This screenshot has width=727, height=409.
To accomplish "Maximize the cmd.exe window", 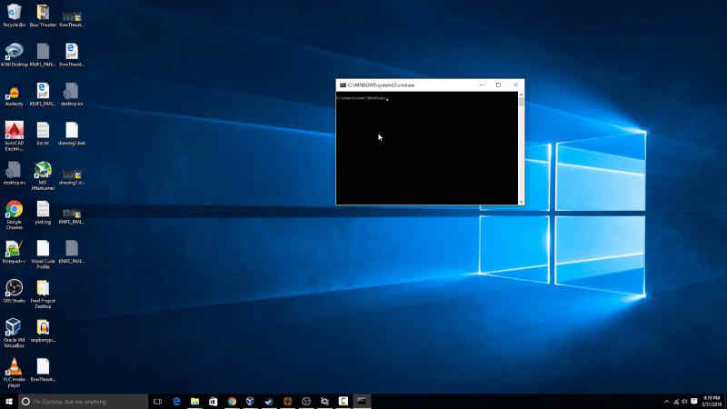I will [498, 85].
